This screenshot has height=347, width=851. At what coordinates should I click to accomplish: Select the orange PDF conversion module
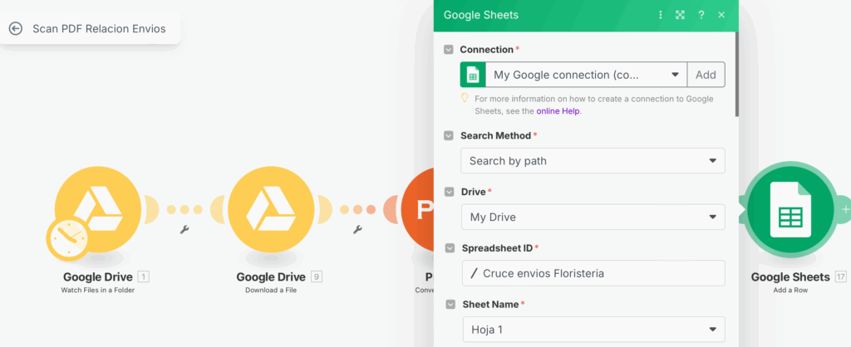[x=418, y=209]
